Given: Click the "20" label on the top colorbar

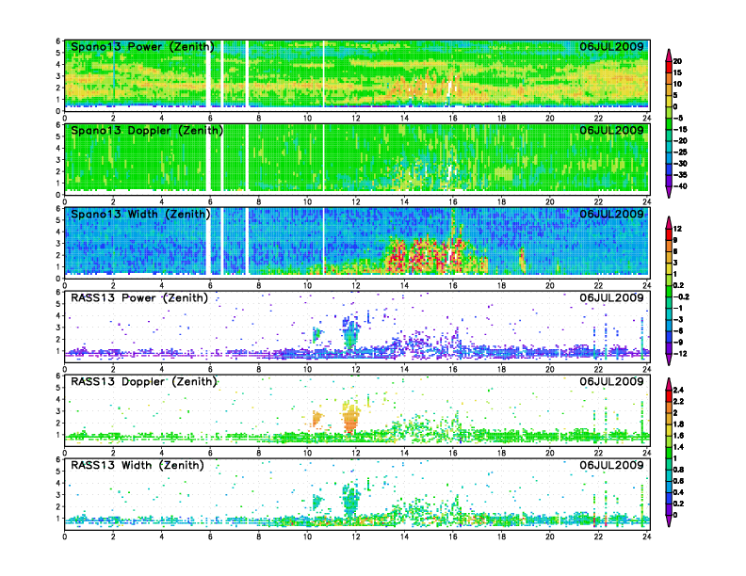Looking at the screenshot, I should coord(677,61).
